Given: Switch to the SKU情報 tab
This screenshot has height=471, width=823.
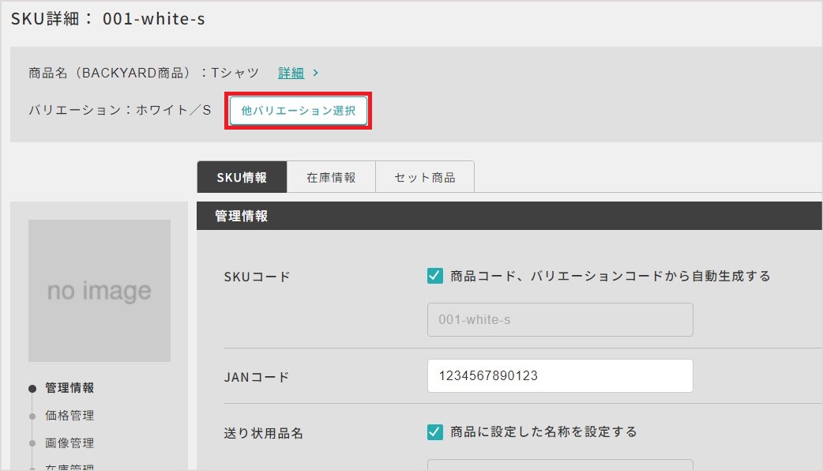Looking at the screenshot, I should click(242, 178).
